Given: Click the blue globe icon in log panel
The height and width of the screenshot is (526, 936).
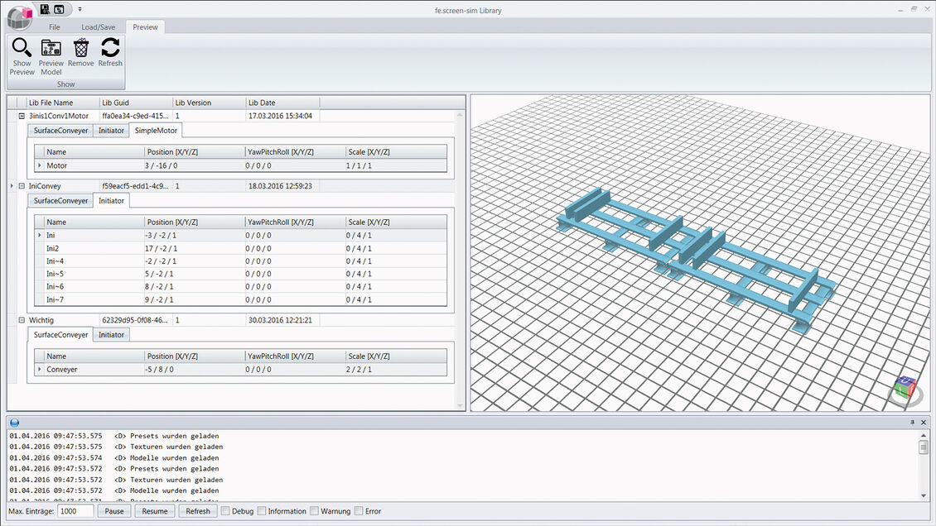Looking at the screenshot, I should point(14,423).
